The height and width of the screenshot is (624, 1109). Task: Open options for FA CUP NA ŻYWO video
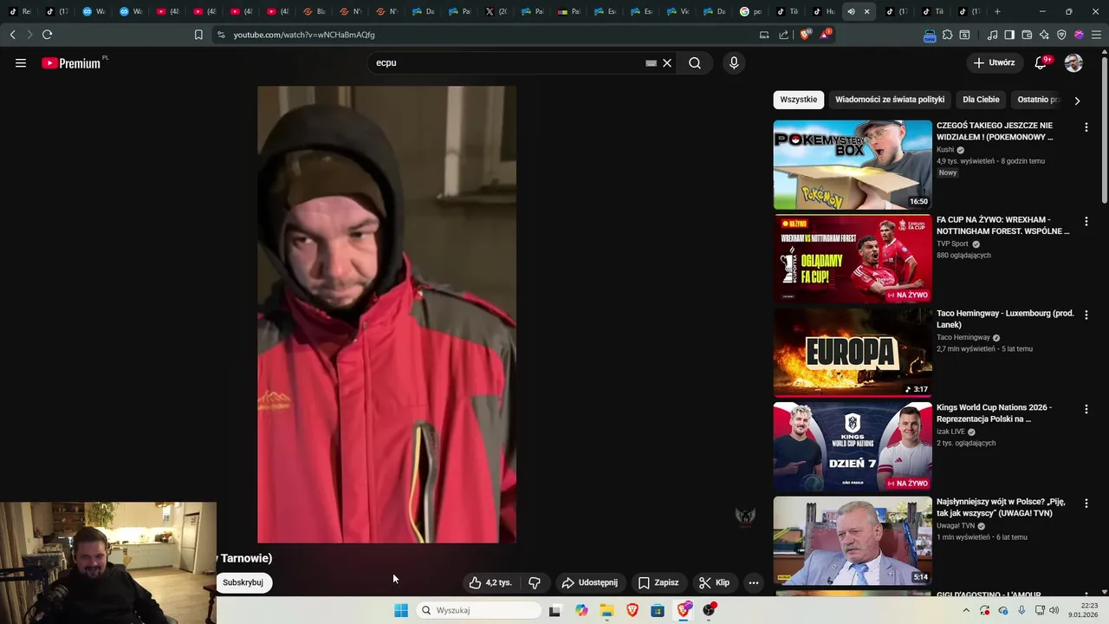1086,222
